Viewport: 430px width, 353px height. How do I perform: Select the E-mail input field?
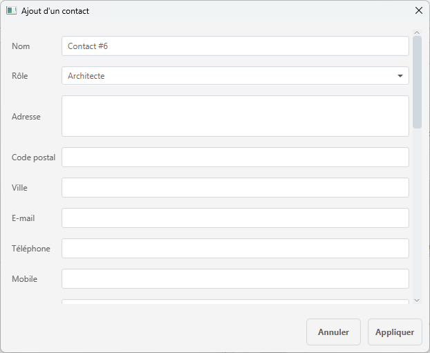[x=235, y=218]
